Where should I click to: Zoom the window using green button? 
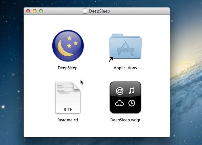(41, 11)
